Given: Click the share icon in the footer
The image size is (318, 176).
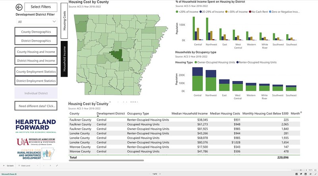Looking at the screenshot, I should (x=310, y=174).
